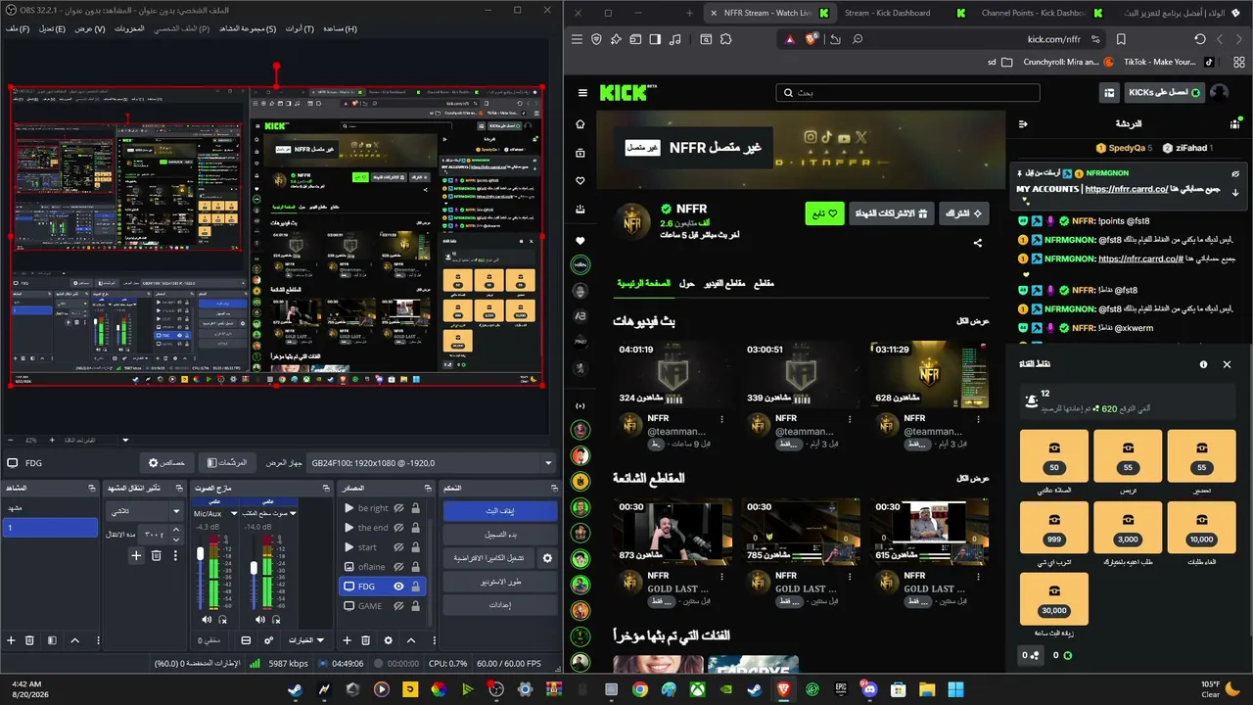1253x705 pixels.
Task: Open desktop audio channel options dropdown arrow
Action: 292,513
